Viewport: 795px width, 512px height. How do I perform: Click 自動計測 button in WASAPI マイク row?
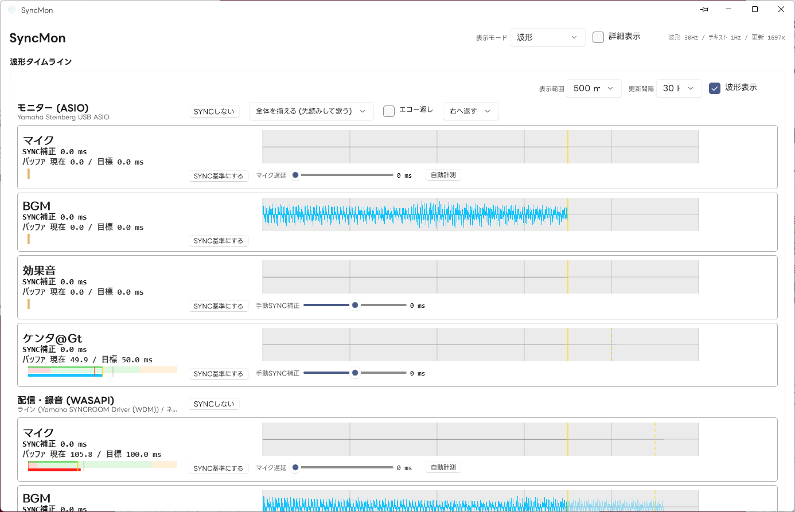point(443,467)
